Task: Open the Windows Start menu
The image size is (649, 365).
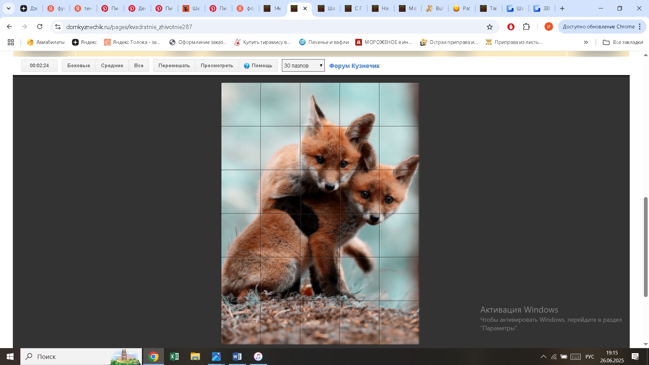Action: coord(10,357)
